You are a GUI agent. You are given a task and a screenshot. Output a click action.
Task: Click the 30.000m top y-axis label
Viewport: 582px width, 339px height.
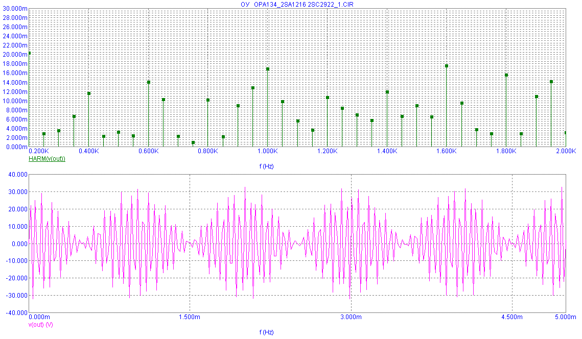pyautogui.click(x=15, y=9)
